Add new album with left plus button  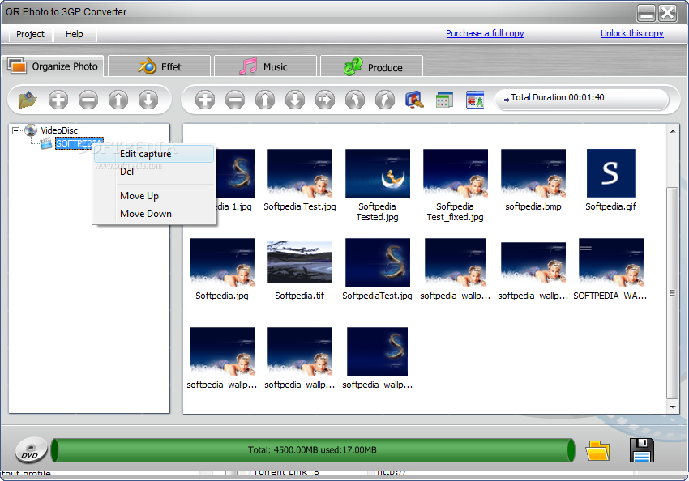tap(58, 100)
